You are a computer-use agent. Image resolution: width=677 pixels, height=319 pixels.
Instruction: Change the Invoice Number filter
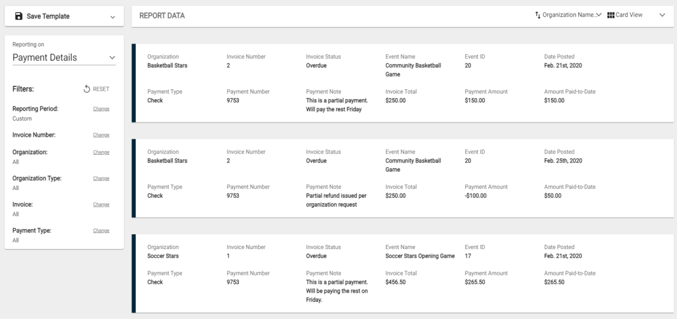click(x=101, y=135)
